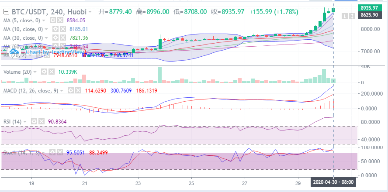The height and width of the screenshot is (192, 388).
Task: Click the high price 8996.00 value
Action: (x=158, y=12)
